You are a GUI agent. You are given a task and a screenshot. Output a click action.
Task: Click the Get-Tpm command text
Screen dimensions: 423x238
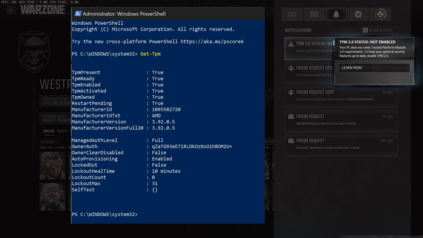tap(150, 54)
